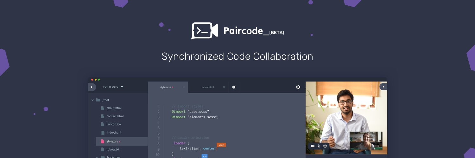Click line number 8 in the gutter
The height and width of the screenshot is (158, 475).
click(x=158, y=143)
